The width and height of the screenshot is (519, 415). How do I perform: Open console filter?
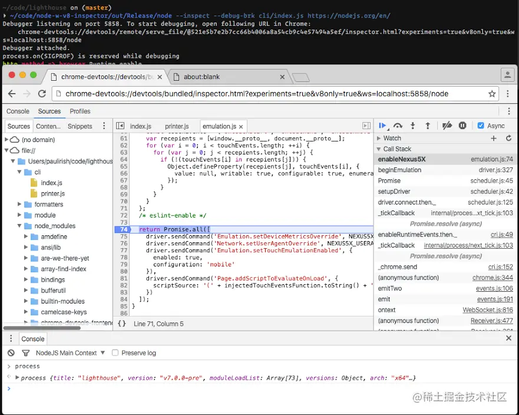25,353
